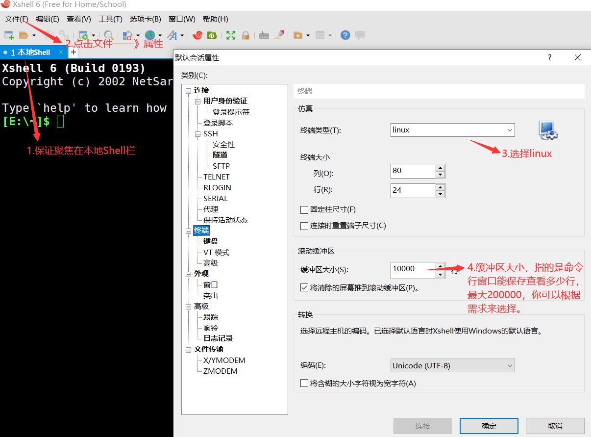
Task: Click the 确定 button
Action: pos(489,426)
